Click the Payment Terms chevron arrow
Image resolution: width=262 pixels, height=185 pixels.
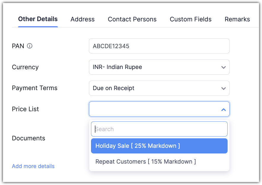[223, 88]
